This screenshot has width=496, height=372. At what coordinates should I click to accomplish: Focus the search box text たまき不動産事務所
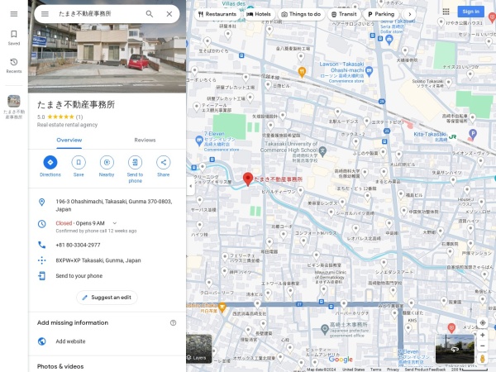(85, 13)
